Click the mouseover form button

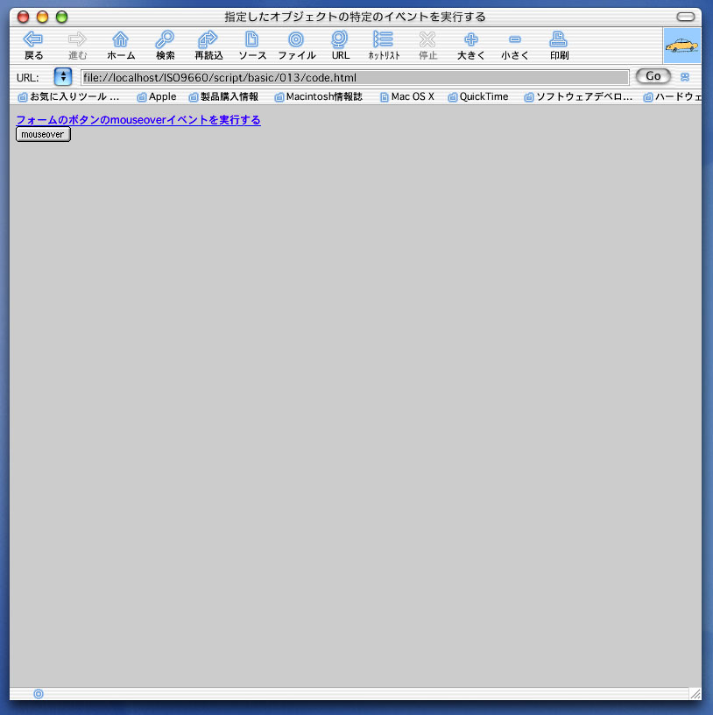coord(43,135)
